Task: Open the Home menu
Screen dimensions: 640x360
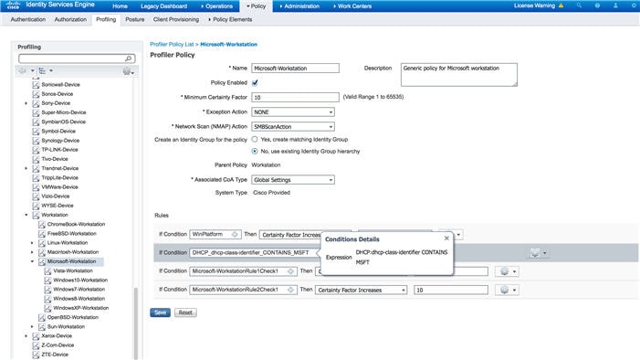Action: pos(120,6)
